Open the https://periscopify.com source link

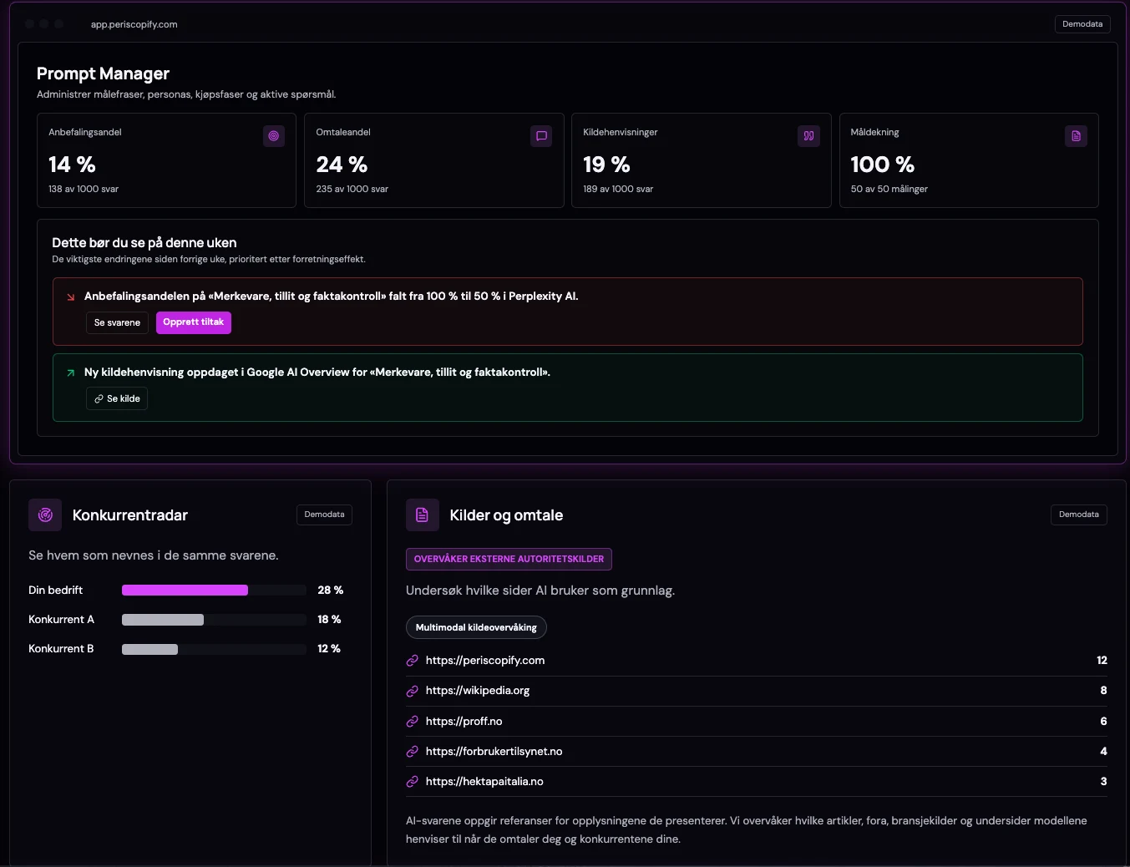pos(485,661)
